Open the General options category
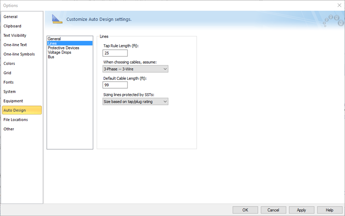Screen dimensions: 345x216 pyautogui.click(x=11, y=17)
